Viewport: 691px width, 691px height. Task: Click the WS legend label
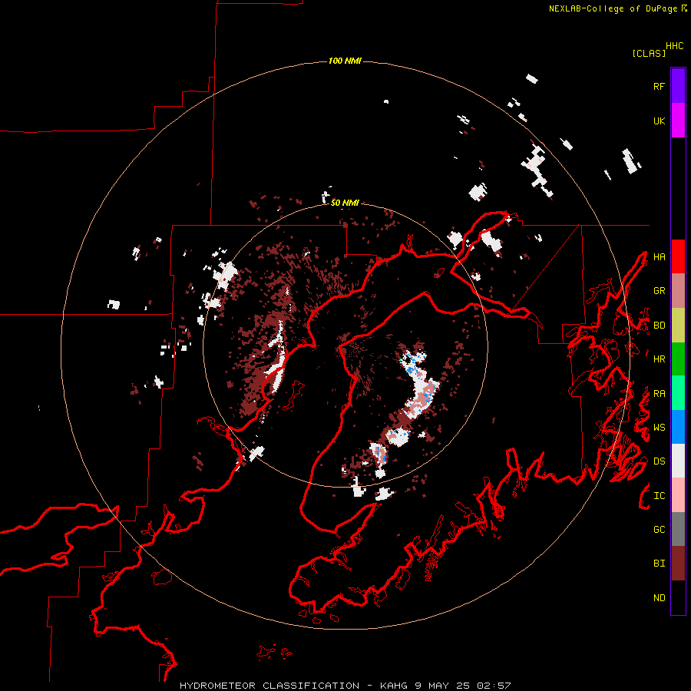659,428
